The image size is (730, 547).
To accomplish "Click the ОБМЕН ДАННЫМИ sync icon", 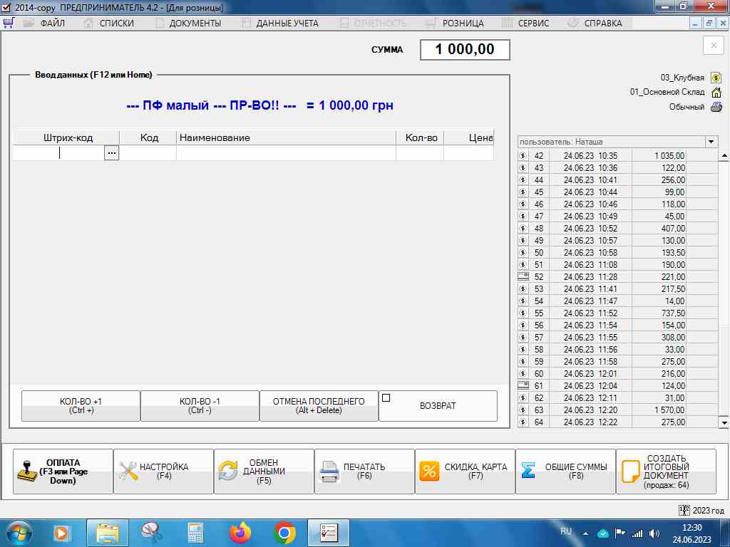I will tap(228, 472).
